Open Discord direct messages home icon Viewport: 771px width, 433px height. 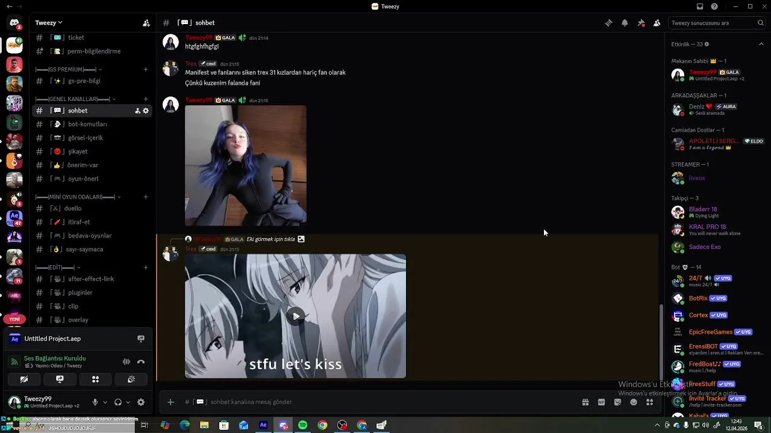[14, 23]
